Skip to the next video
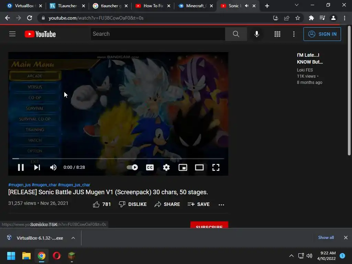Viewport: 352px width, 264px height. pyautogui.click(x=37, y=167)
